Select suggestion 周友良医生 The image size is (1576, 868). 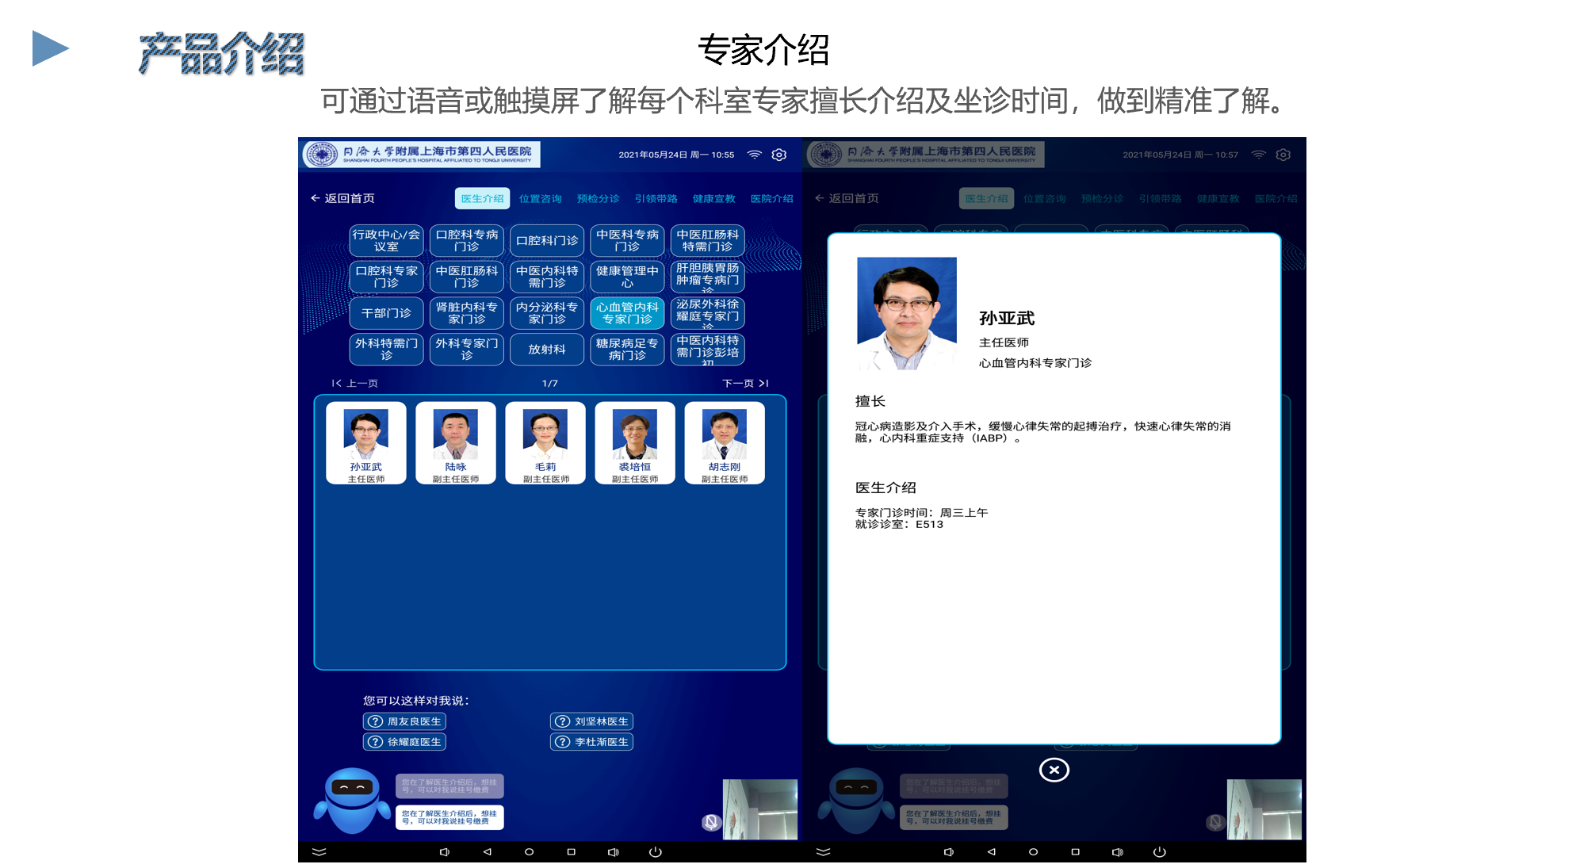[405, 721]
